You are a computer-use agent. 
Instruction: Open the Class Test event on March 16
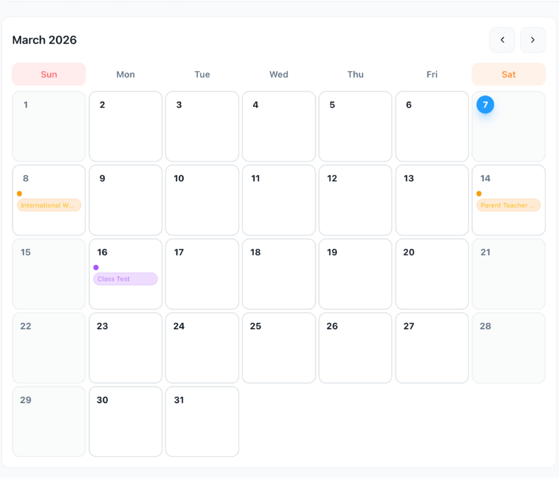[x=126, y=279]
